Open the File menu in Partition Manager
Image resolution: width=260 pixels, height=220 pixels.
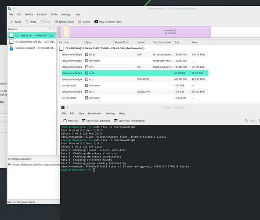coord(11,15)
